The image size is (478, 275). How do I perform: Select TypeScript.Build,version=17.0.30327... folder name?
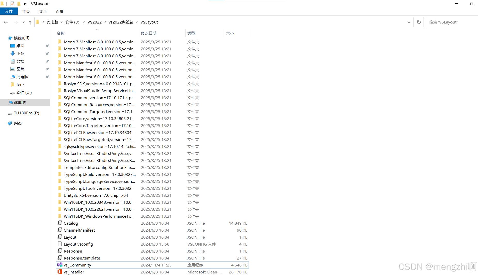(x=100, y=174)
